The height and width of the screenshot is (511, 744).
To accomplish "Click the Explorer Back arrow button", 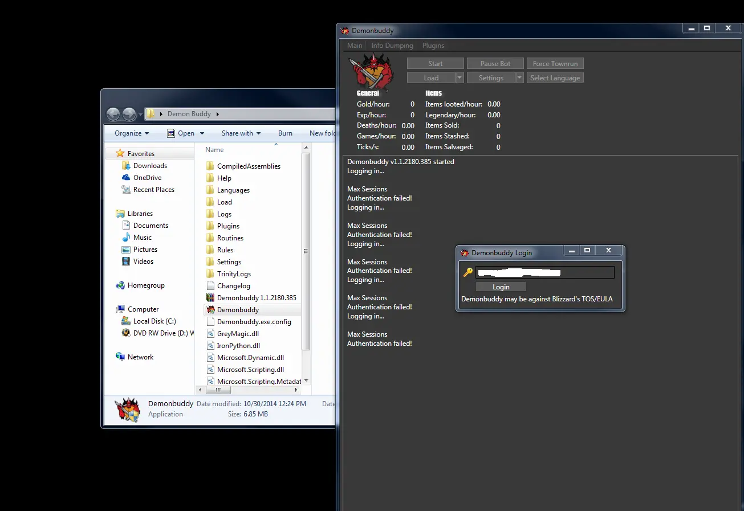I will point(113,114).
